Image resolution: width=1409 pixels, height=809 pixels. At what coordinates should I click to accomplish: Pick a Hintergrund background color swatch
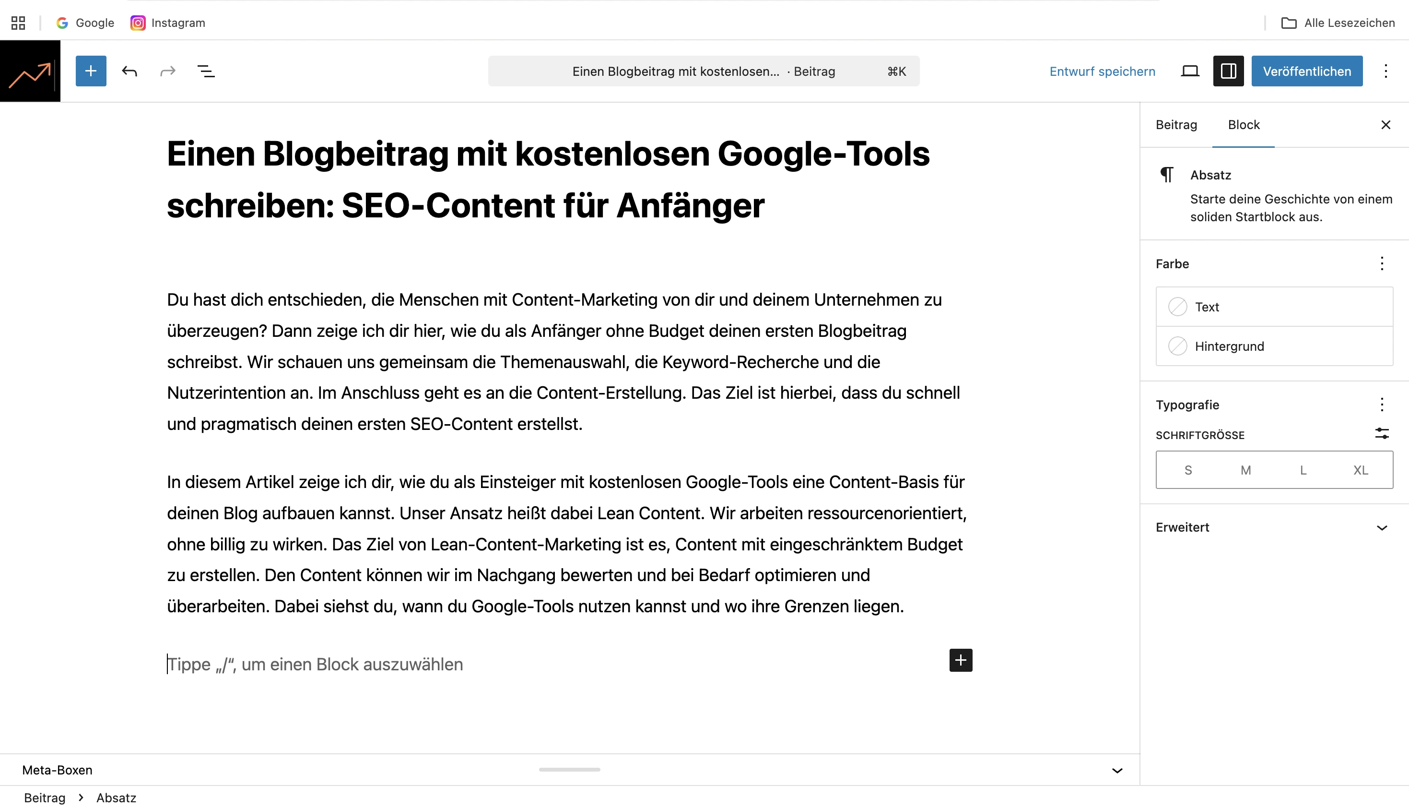click(1274, 346)
